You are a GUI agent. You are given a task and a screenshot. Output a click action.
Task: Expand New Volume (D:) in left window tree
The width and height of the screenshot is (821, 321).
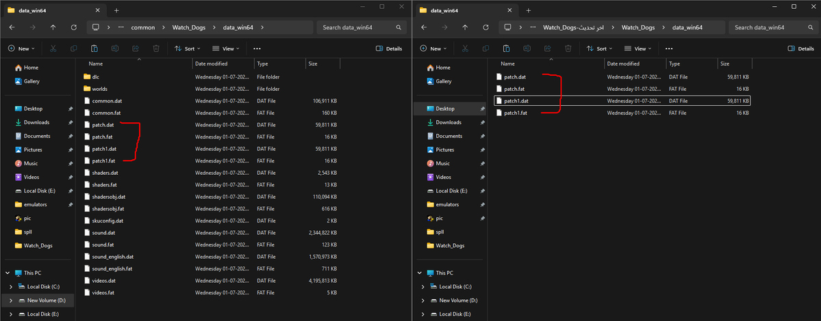click(x=11, y=300)
